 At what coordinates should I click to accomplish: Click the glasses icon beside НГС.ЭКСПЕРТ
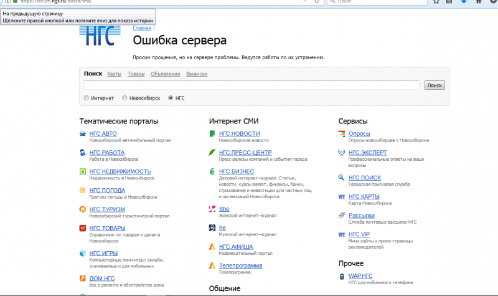pos(341,153)
